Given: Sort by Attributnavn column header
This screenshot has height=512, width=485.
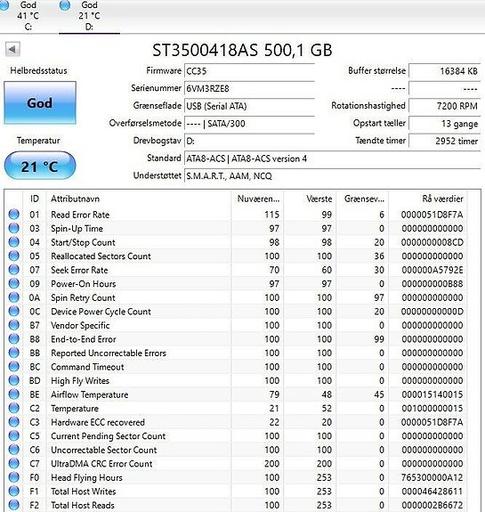Looking at the screenshot, I should pyautogui.click(x=139, y=199).
